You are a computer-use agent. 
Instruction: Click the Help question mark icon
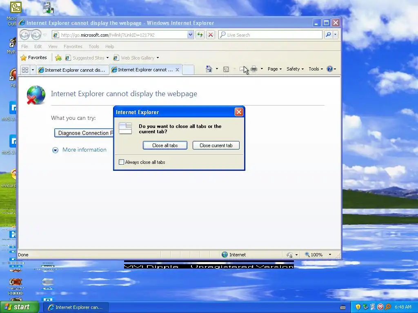(330, 69)
